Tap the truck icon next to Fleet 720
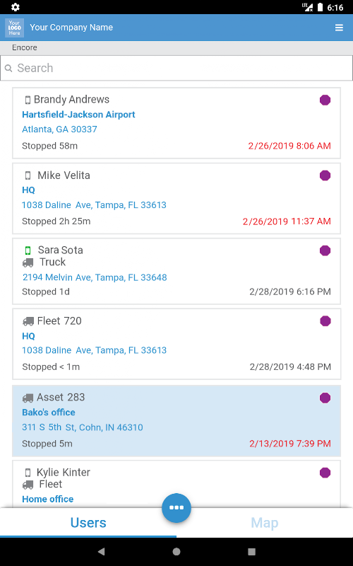 28,321
